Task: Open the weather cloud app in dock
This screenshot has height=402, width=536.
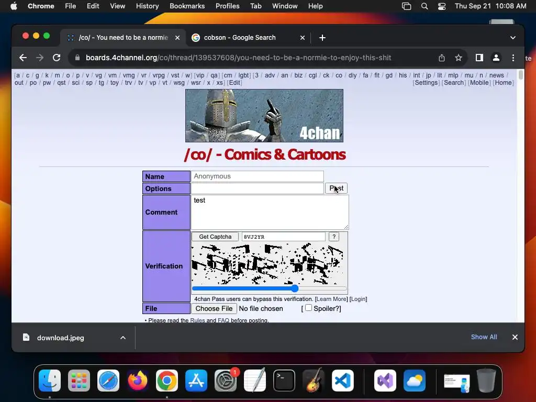Action: coord(415,381)
